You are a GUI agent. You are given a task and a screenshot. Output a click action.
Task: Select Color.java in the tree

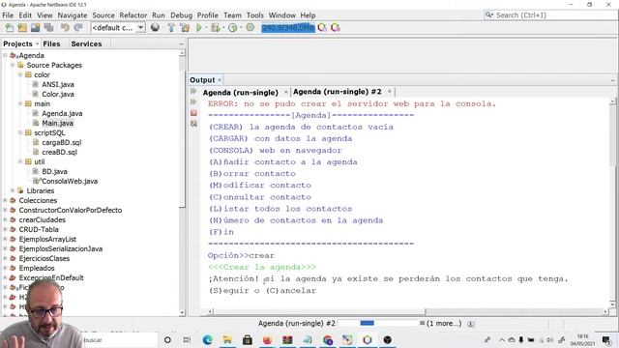[x=58, y=94]
